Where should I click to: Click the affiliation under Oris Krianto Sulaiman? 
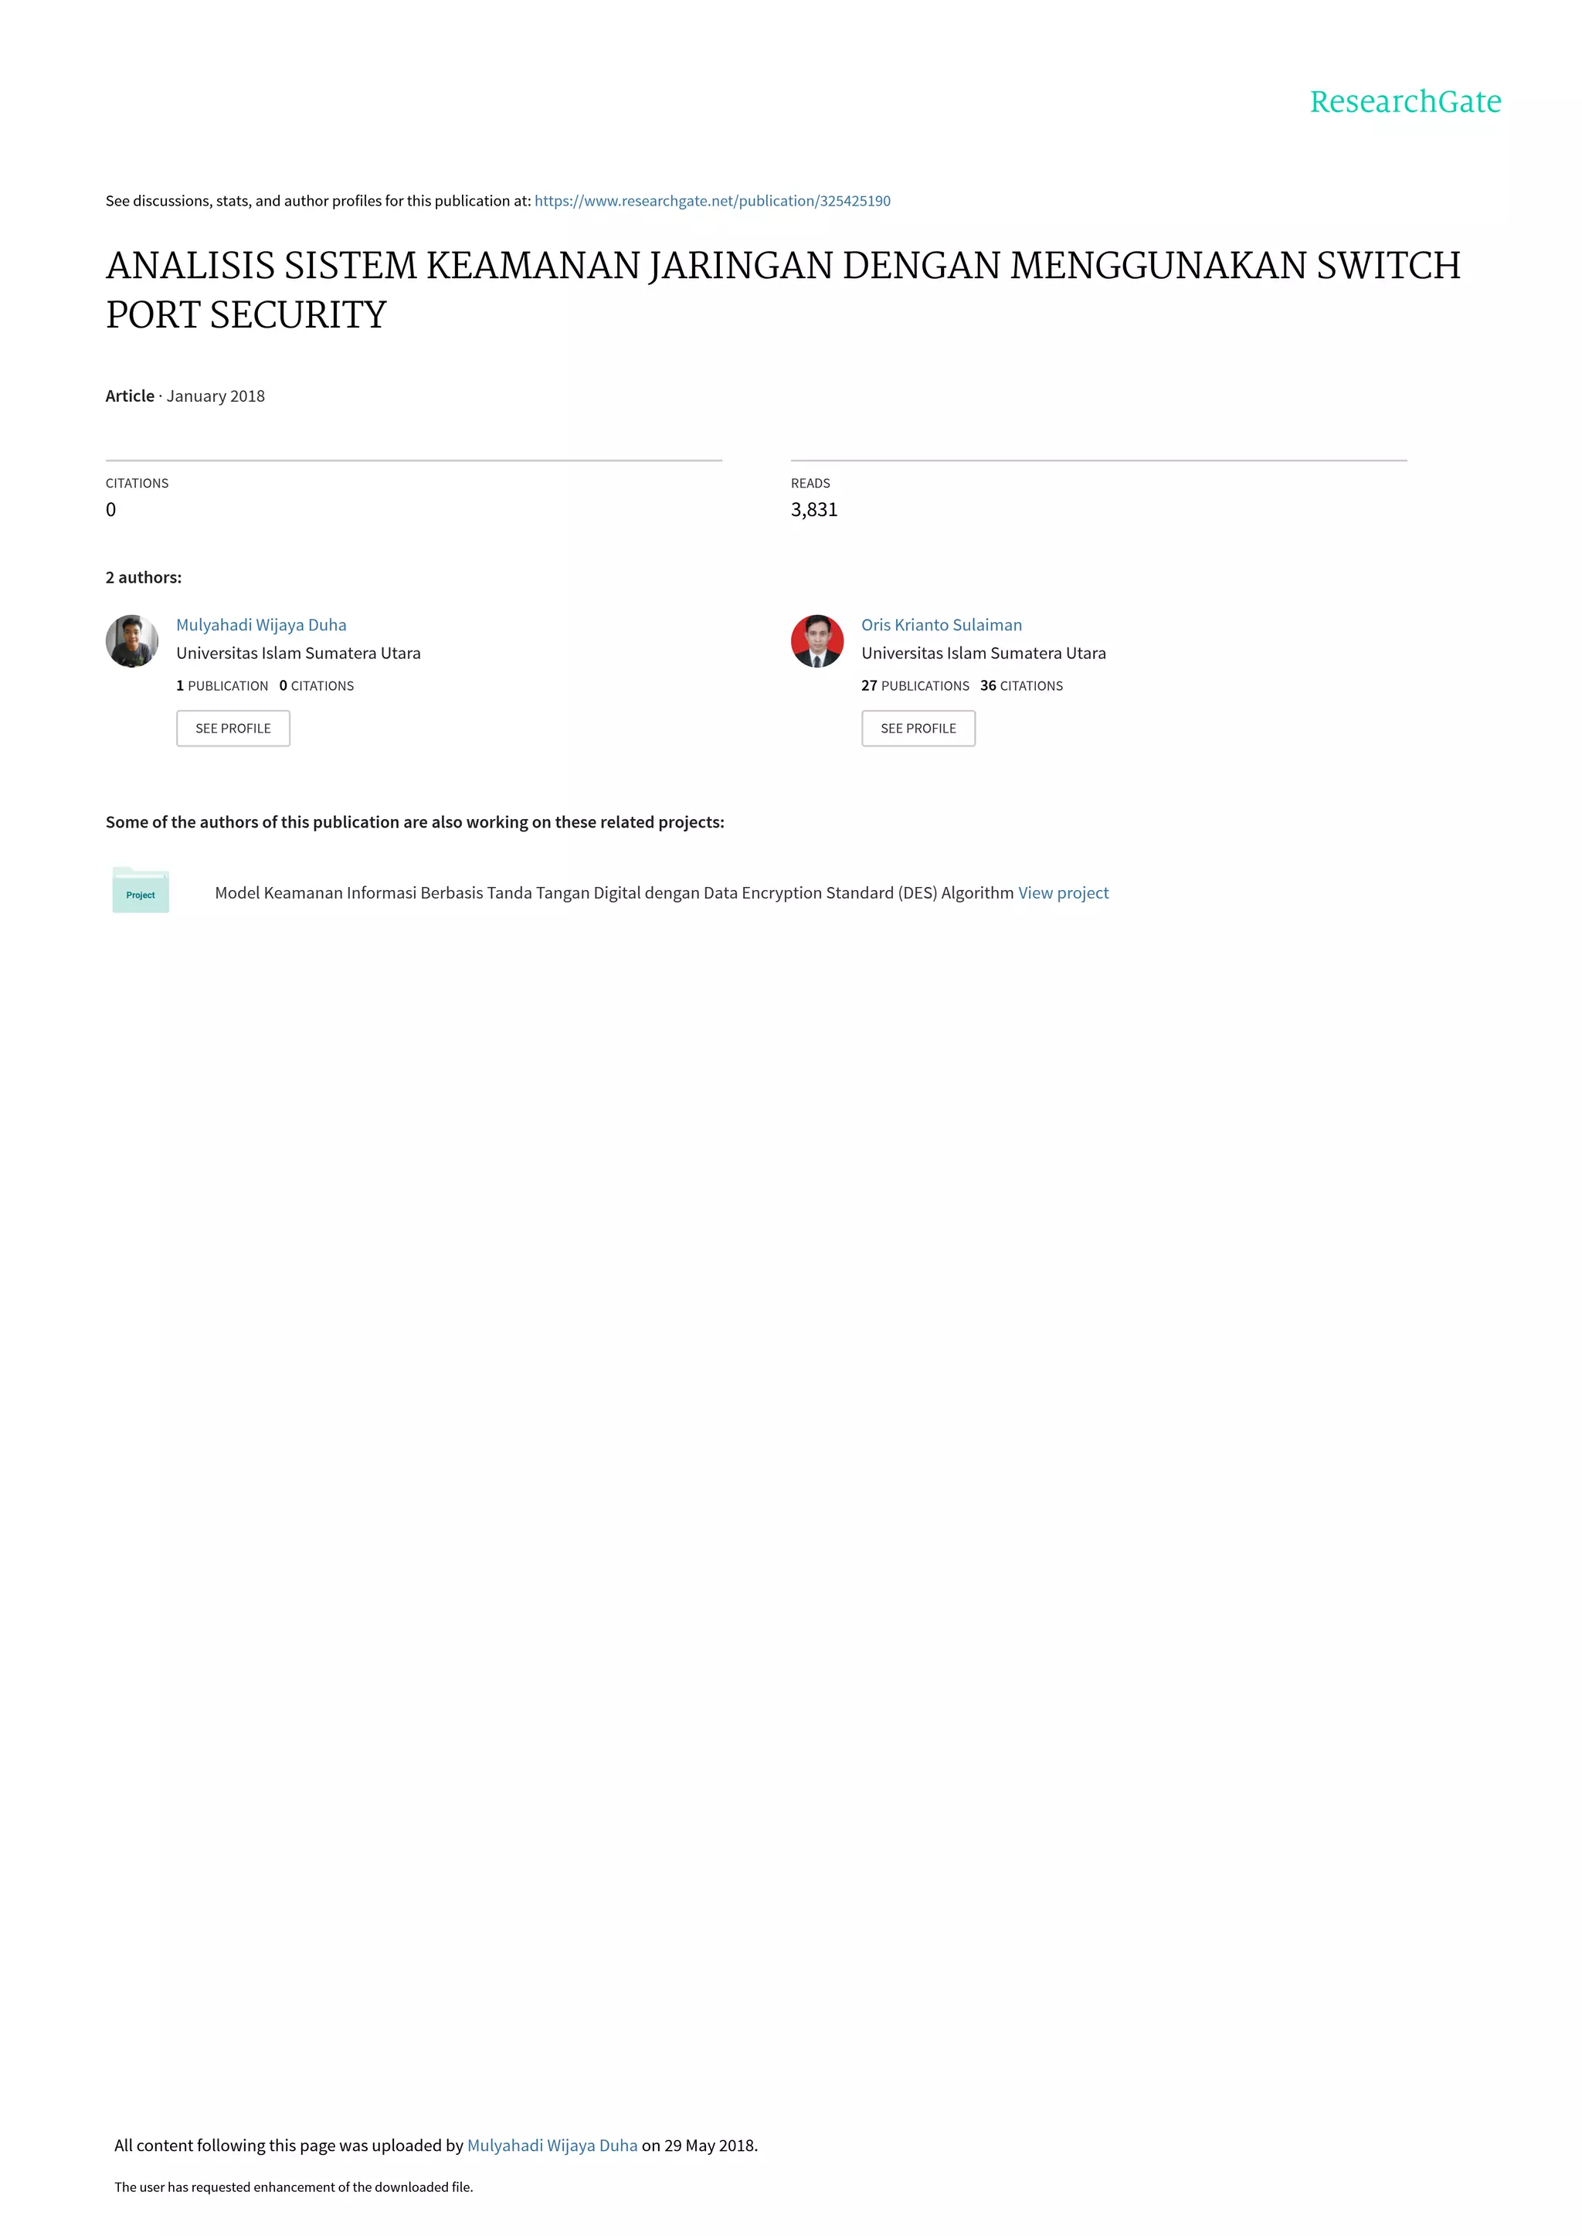(983, 653)
